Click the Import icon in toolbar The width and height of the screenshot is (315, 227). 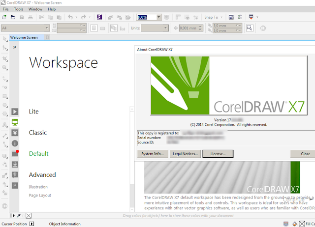(110, 17)
